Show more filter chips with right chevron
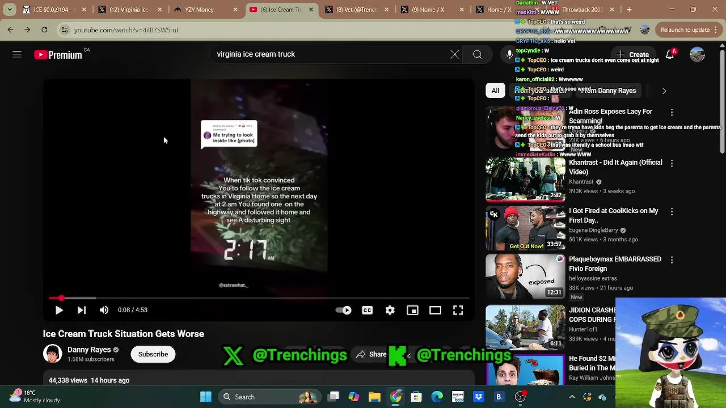 point(664,91)
